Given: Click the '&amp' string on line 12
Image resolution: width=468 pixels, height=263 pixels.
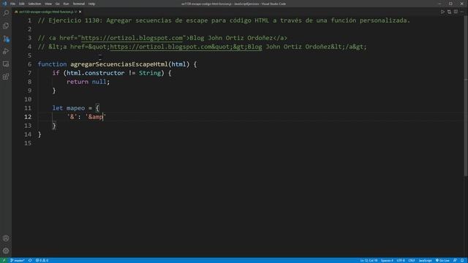Looking at the screenshot, I should pyautogui.click(x=96, y=117).
